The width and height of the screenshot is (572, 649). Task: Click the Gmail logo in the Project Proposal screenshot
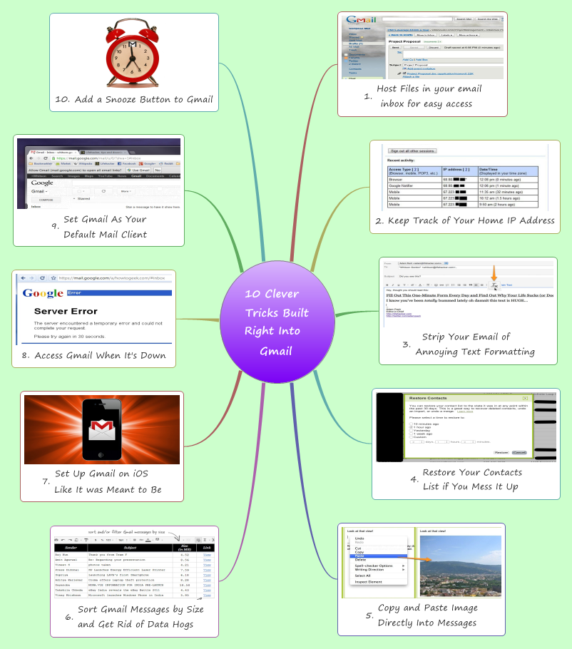point(359,19)
